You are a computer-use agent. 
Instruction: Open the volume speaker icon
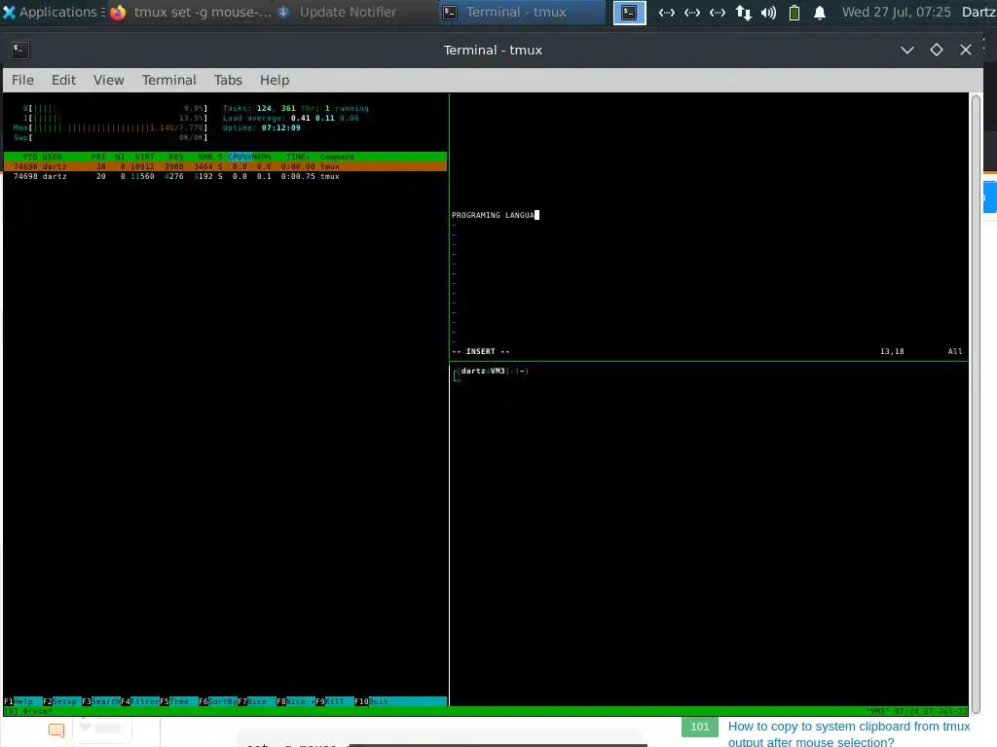pyautogui.click(x=769, y=12)
